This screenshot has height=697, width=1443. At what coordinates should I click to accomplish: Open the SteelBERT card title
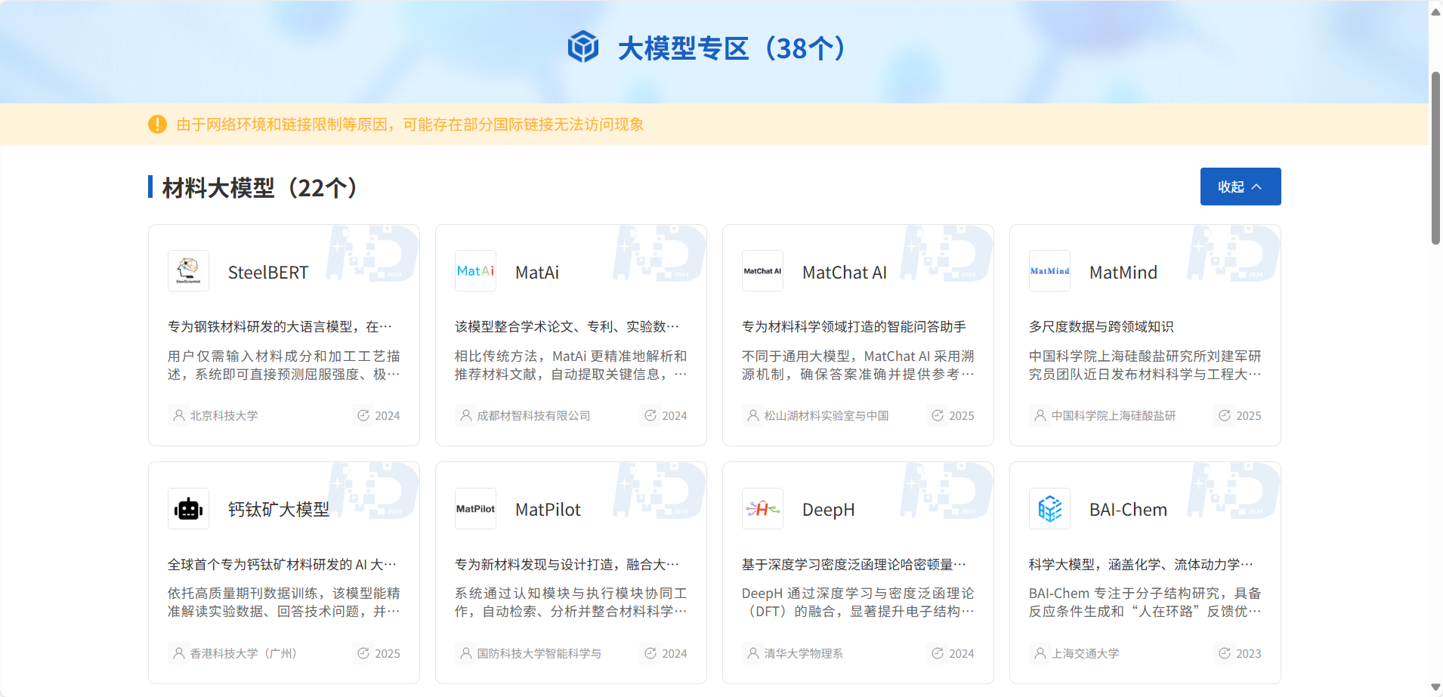(x=268, y=273)
